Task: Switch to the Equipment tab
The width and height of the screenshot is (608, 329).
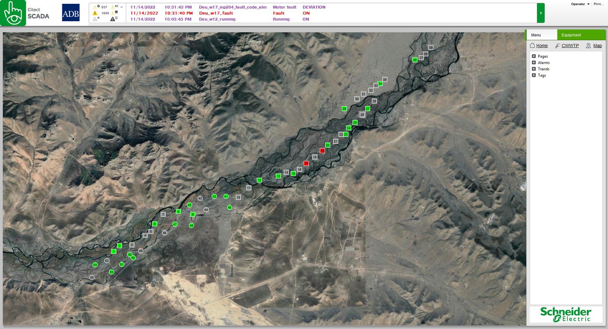Action: tap(581, 35)
